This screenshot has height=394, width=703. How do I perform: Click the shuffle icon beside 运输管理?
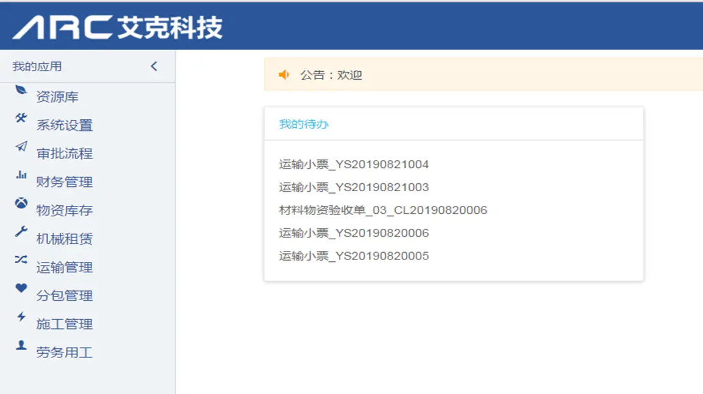[21, 259]
